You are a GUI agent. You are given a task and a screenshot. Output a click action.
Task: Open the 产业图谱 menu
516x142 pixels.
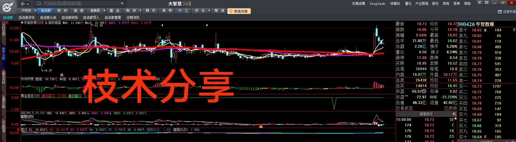pos(422,3)
